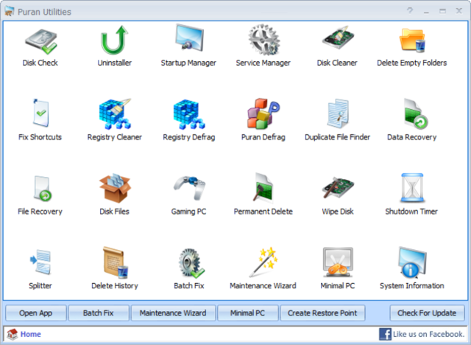
Task: Click the help question mark in title bar
Action: click(410, 11)
